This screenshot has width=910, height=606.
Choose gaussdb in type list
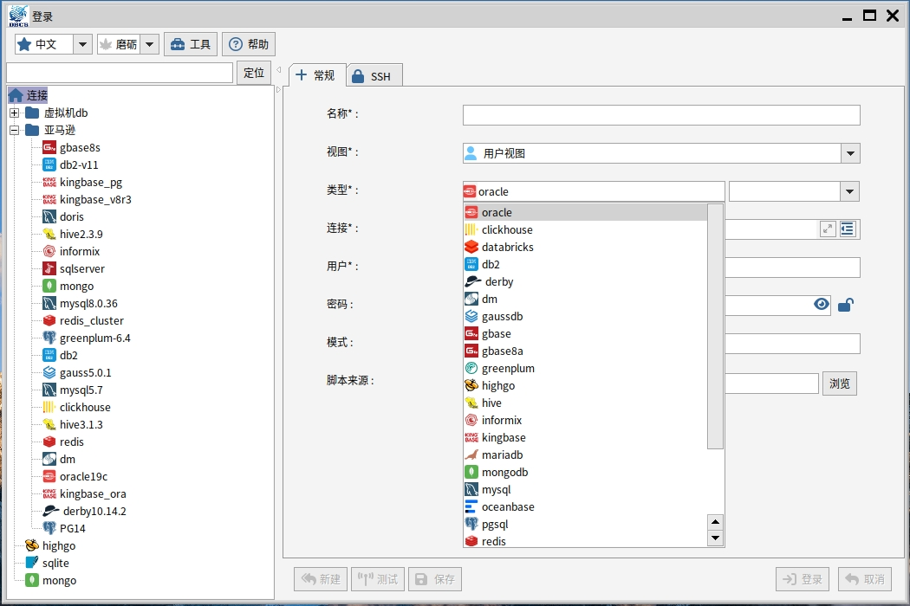(586, 317)
